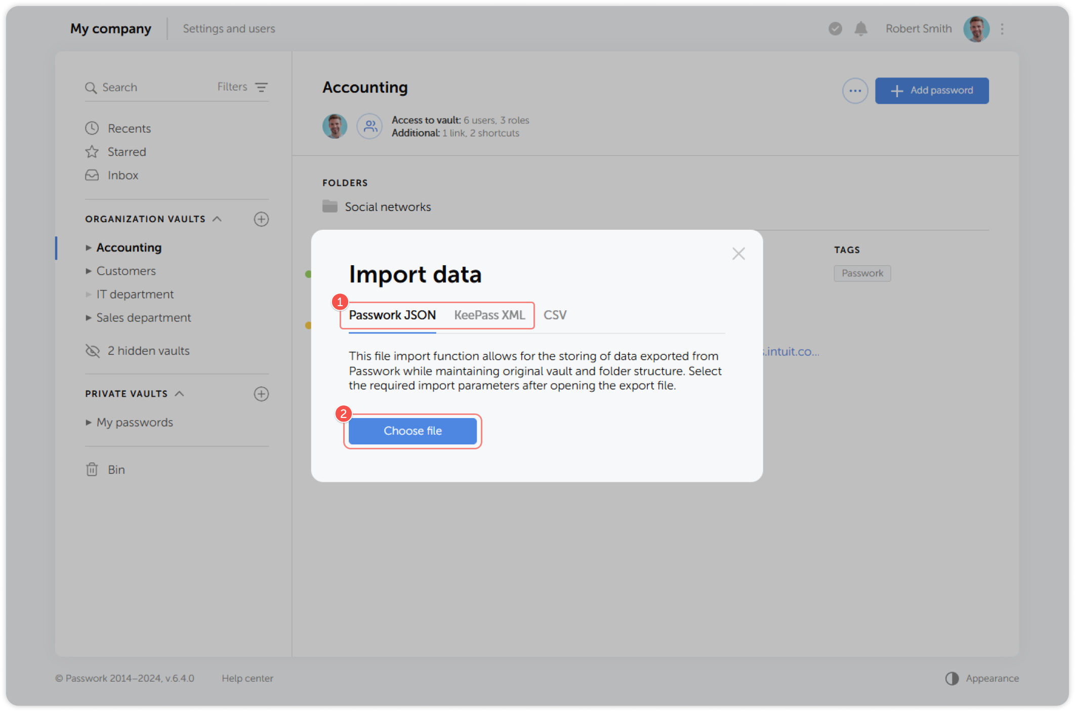The width and height of the screenshot is (1075, 712).
Task: Toggle the Appearance theme
Action: (982, 678)
